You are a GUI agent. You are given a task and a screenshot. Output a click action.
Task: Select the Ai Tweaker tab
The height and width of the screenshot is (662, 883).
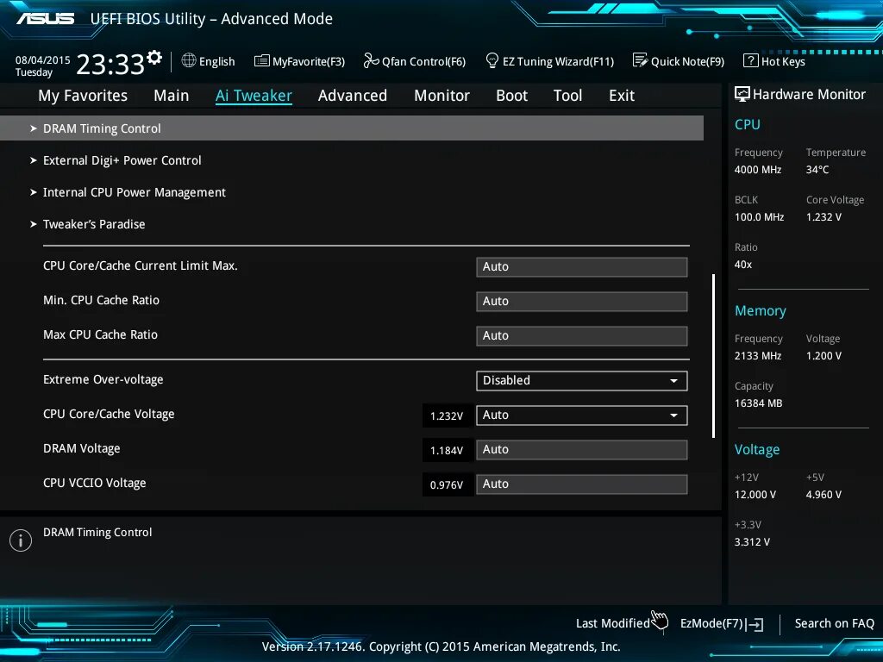[254, 96]
